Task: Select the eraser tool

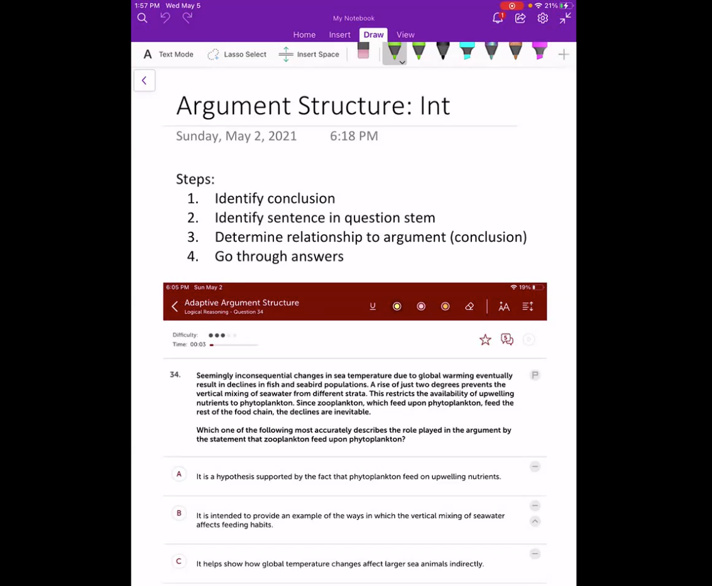Action: (363, 52)
